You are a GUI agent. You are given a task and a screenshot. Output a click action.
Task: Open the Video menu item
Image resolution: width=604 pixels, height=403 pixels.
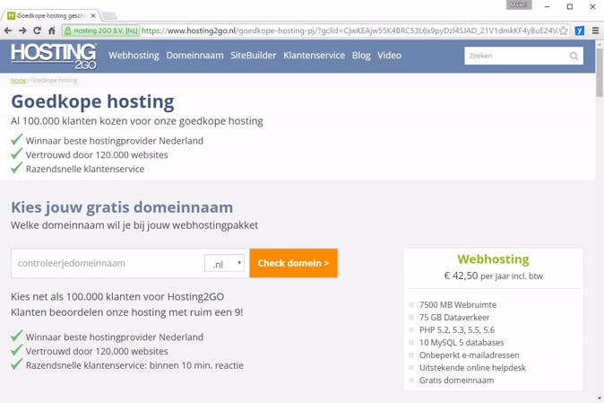pyautogui.click(x=389, y=56)
